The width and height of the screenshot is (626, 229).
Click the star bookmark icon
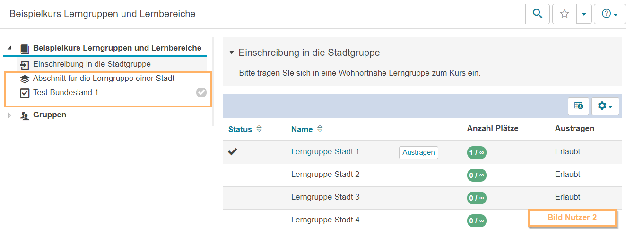click(x=564, y=14)
